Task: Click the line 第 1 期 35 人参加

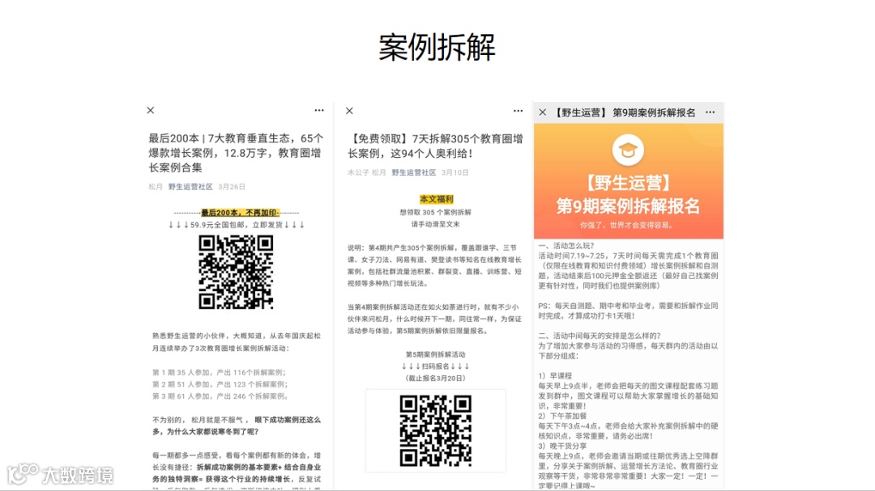Action: click(x=219, y=372)
